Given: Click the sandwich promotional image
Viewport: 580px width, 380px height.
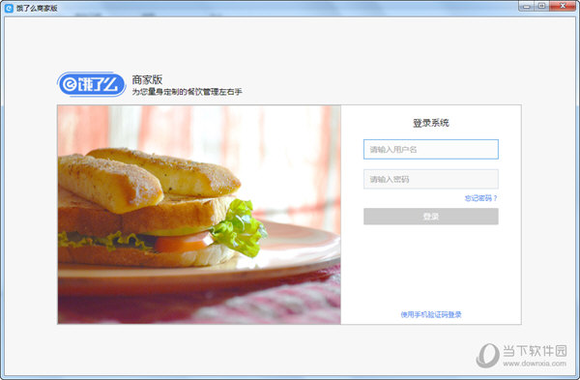Looking at the screenshot, I should click(x=199, y=215).
